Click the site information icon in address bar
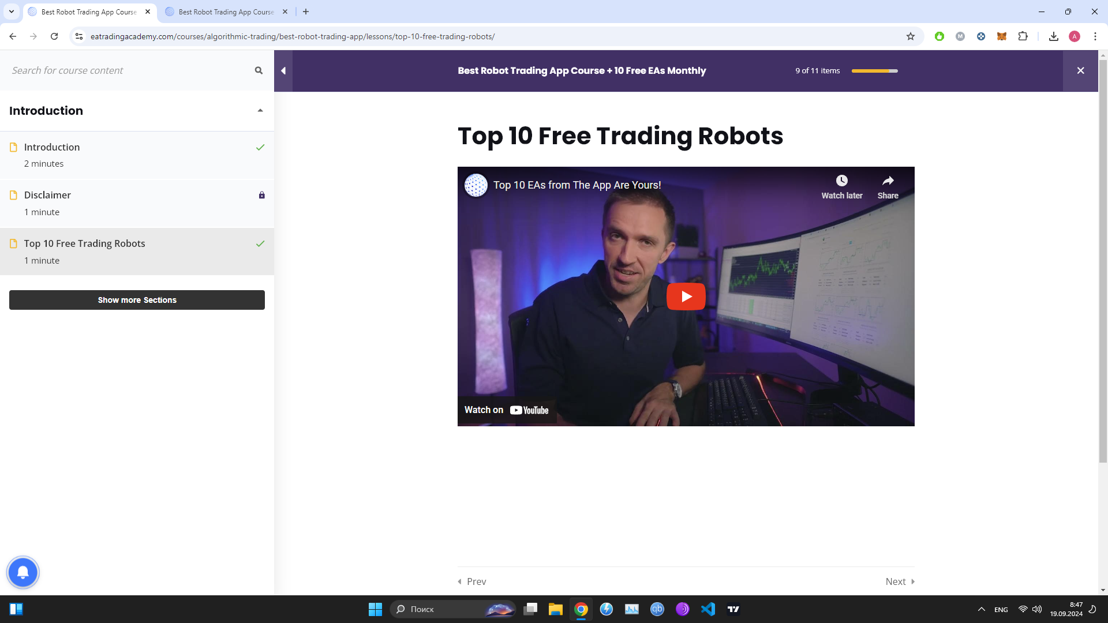The image size is (1108, 623). point(79,36)
